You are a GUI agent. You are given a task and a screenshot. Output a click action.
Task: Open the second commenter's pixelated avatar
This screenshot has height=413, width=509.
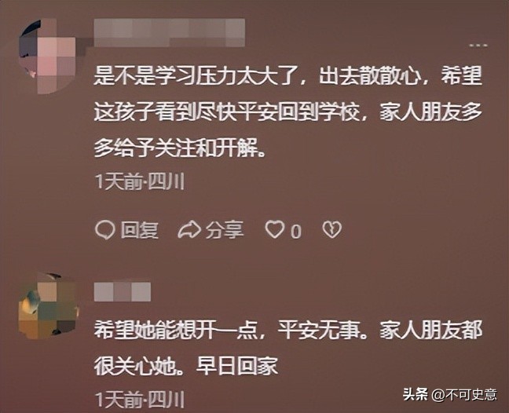click(49, 306)
